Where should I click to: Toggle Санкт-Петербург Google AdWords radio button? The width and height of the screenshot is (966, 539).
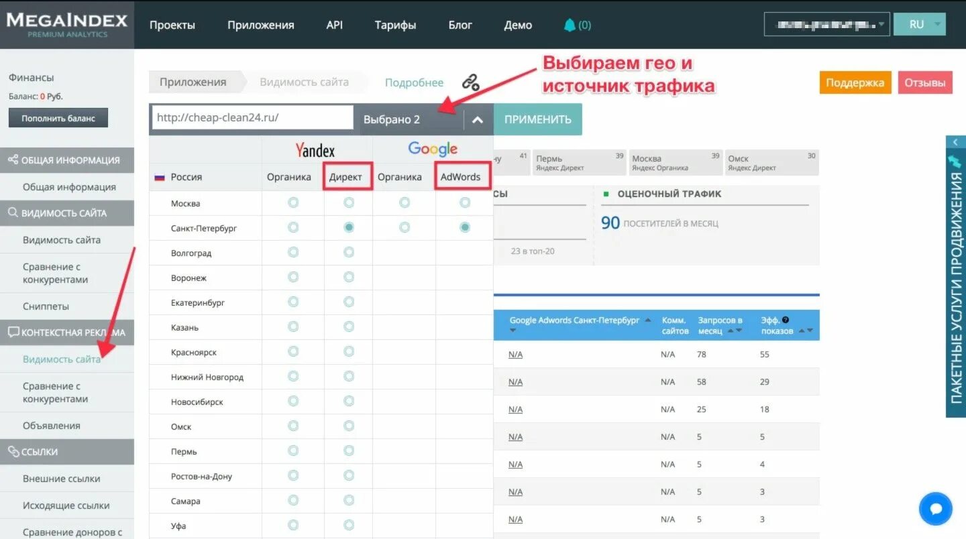pyautogui.click(x=465, y=227)
